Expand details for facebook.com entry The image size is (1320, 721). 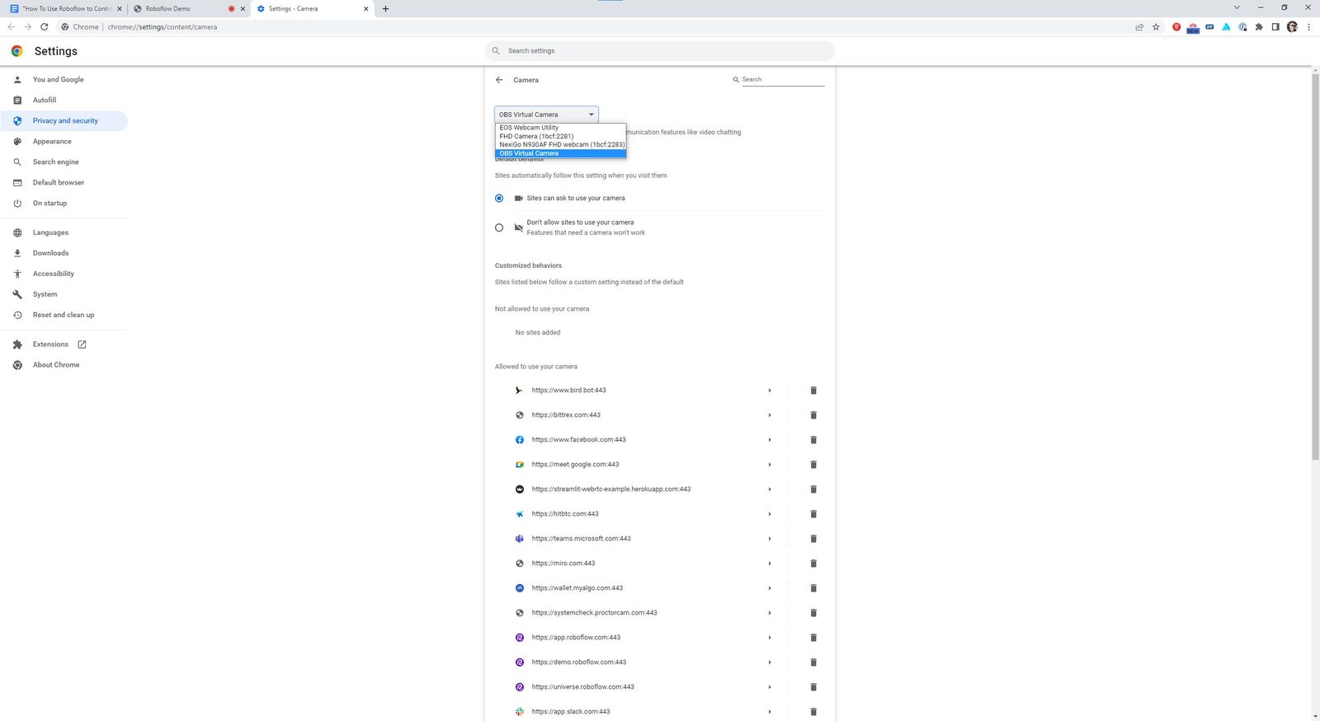pyautogui.click(x=769, y=440)
